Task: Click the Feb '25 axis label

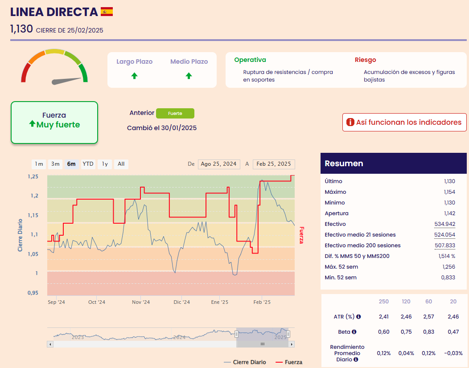Action: coord(262,302)
